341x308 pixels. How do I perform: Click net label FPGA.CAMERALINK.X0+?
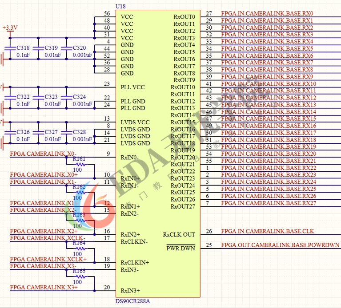point(44,174)
